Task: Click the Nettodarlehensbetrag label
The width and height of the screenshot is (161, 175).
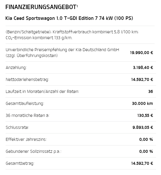Action: click(27, 79)
